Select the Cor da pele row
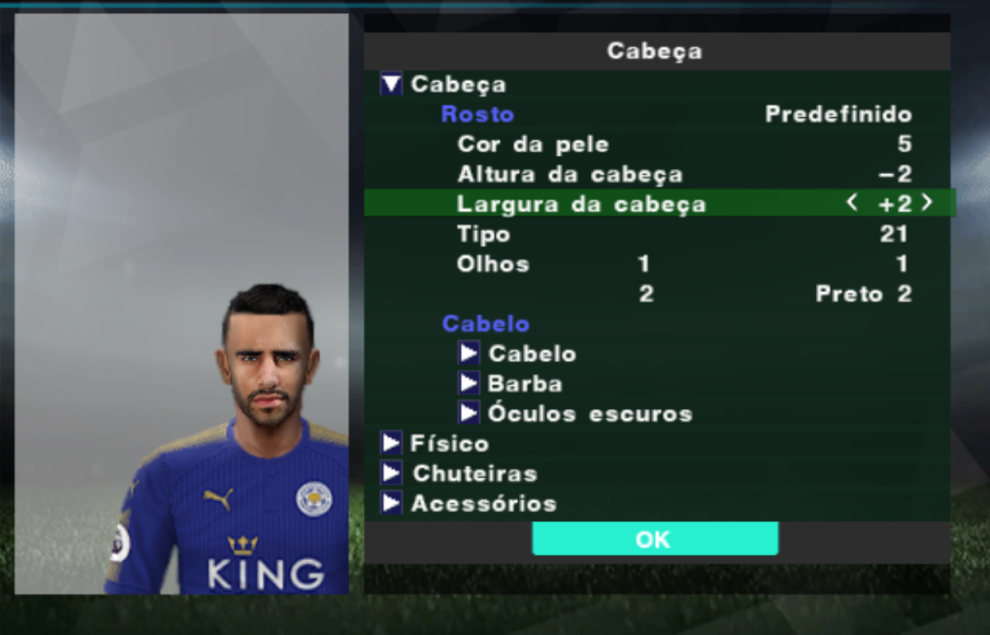990x635 pixels. [658, 144]
